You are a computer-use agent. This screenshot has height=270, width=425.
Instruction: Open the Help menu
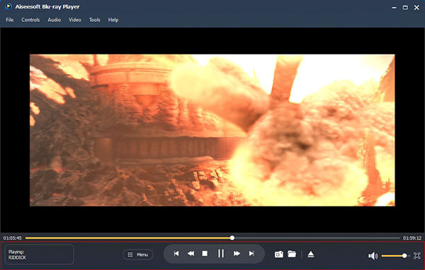pos(113,20)
